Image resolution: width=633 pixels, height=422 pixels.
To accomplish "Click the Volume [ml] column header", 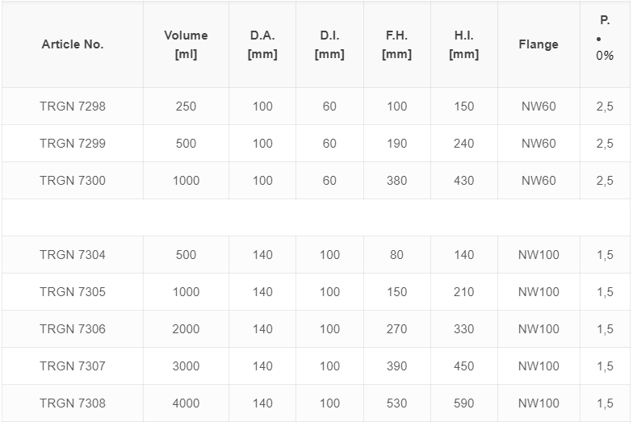I will point(186,44).
